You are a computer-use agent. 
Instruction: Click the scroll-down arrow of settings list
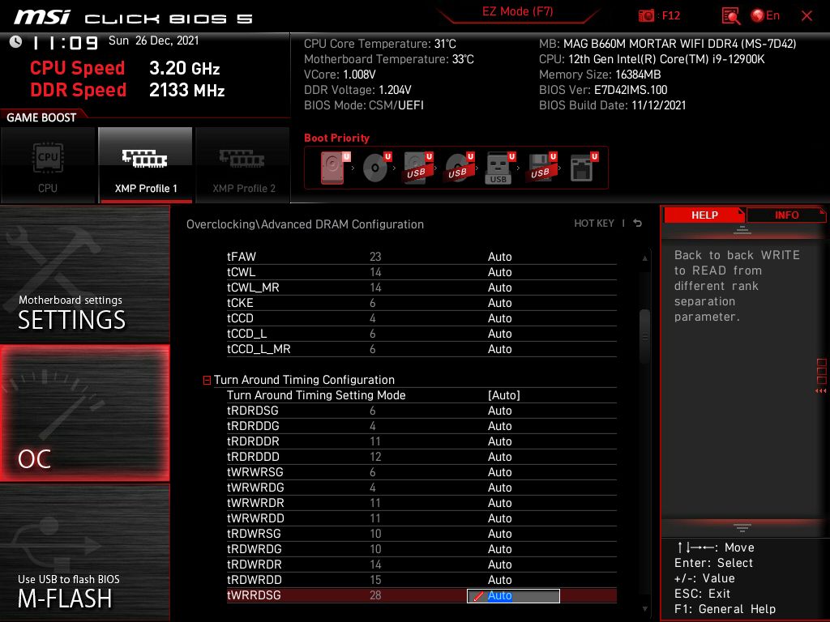tap(644, 609)
